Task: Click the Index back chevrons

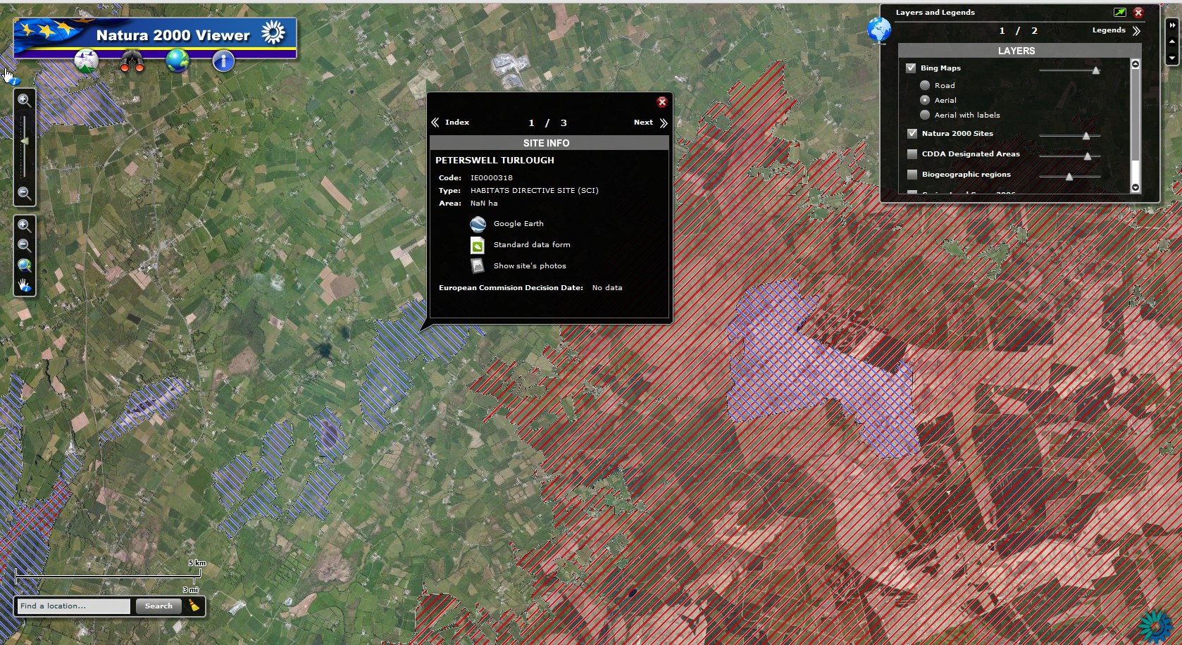Action: point(435,123)
